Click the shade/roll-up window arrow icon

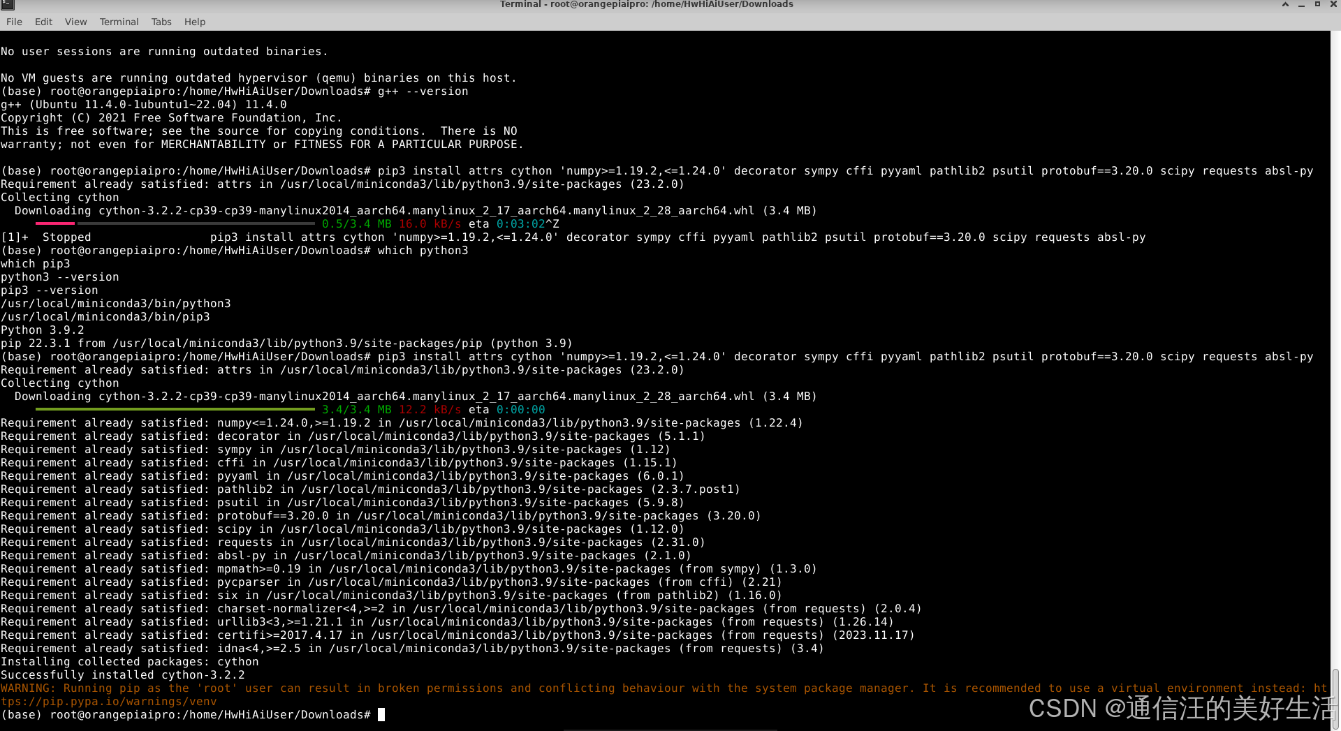[x=1285, y=4]
